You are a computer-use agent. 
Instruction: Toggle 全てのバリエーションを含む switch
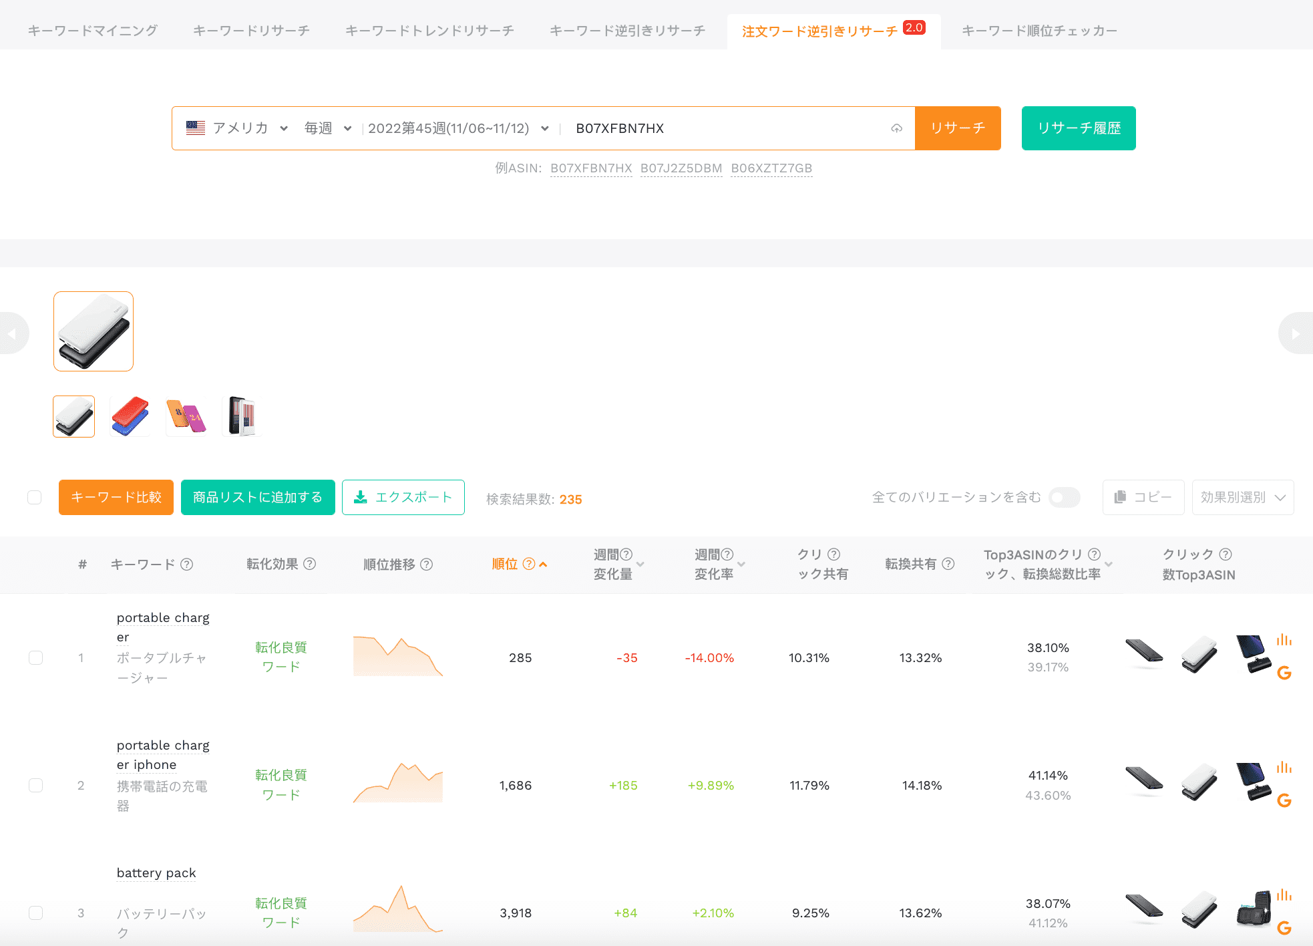tap(1064, 497)
